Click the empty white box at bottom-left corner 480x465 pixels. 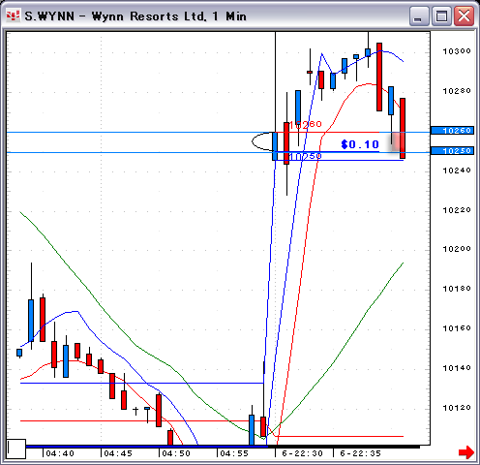coord(16,449)
